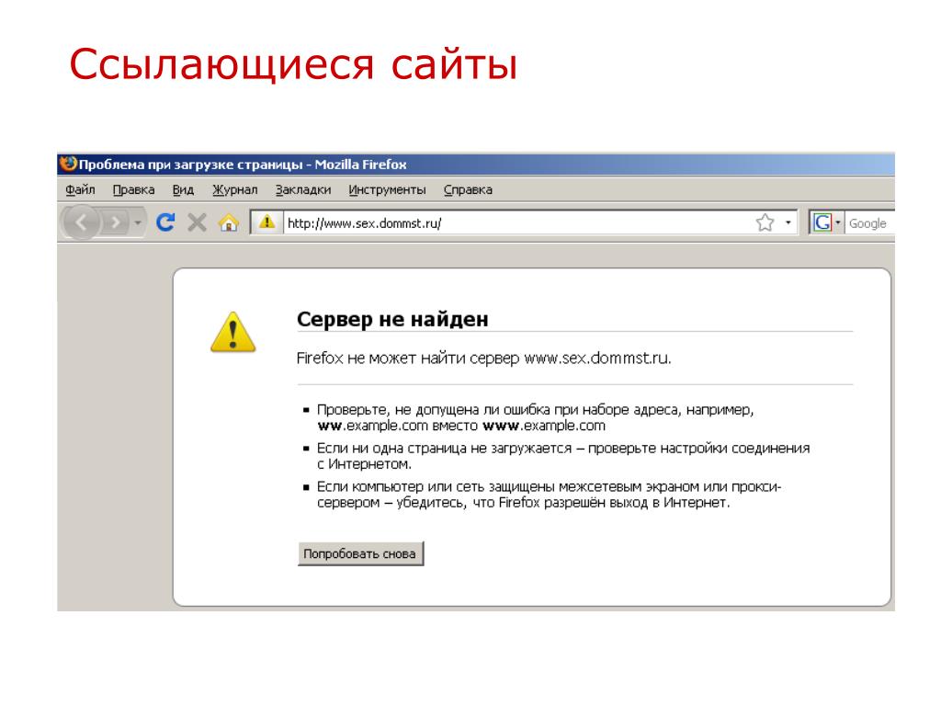Screen dimensions: 941x706
Task: Go to the home page via house icon
Action: pyautogui.click(x=229, y=223)
